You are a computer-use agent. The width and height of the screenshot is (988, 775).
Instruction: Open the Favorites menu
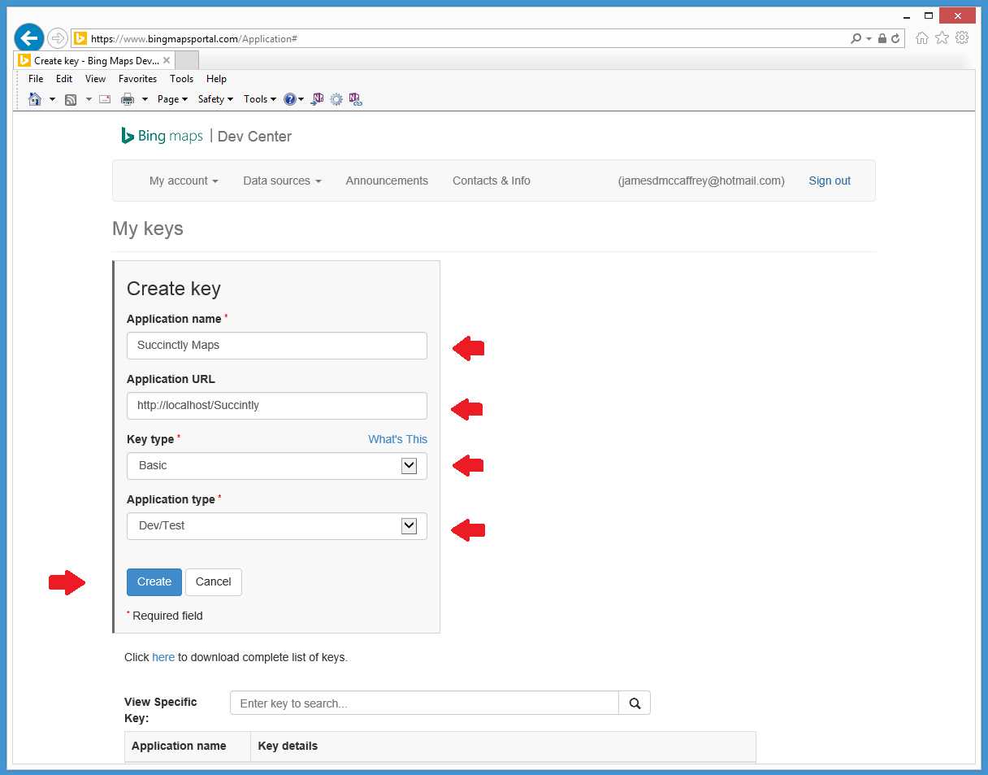click(137, 79)
